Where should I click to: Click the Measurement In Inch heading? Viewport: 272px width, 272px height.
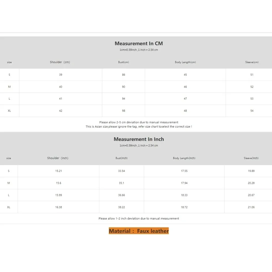[x=139, y=139]
